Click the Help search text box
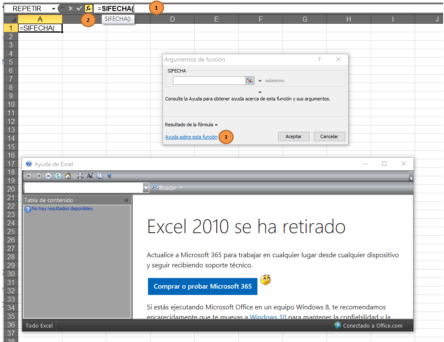The width and height of the screenshot is (444, 342). pos(84,188)
